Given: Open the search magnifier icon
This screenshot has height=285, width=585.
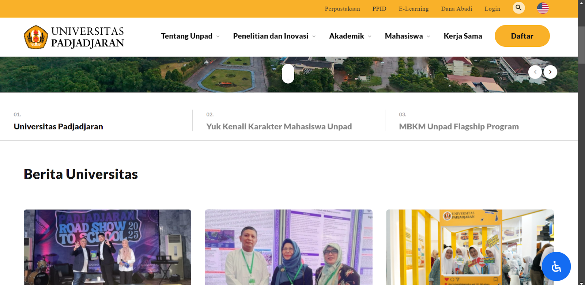Looking at the screenshot, I should [518, 8].
